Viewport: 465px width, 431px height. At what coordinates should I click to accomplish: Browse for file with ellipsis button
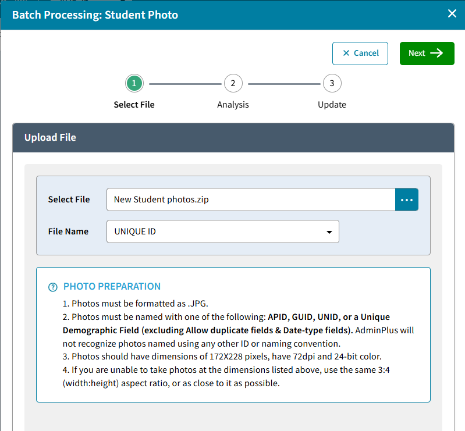[x=407, y=200]
